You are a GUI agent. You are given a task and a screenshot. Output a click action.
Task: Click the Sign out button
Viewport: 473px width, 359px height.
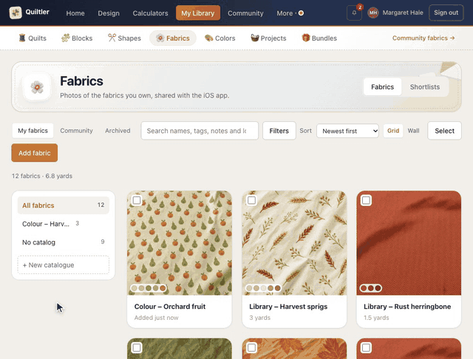pyautogui.click(x=446, y=13)
